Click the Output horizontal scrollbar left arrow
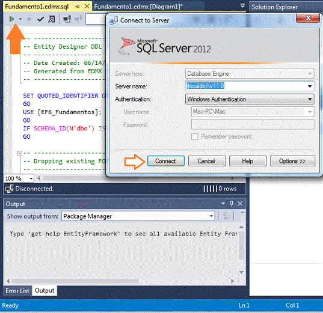323x313 pixels. pyautogui.click(x=8, y=281)
